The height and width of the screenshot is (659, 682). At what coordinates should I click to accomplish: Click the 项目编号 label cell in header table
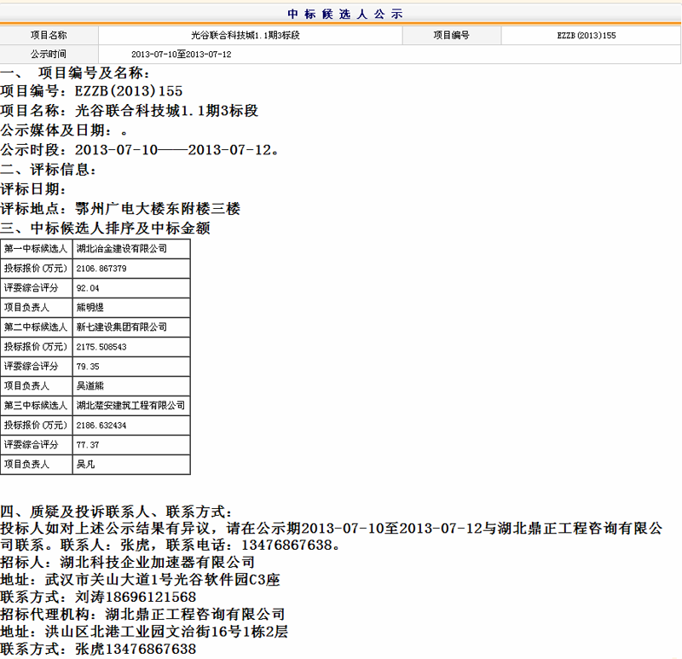click(x=451, y=36)
